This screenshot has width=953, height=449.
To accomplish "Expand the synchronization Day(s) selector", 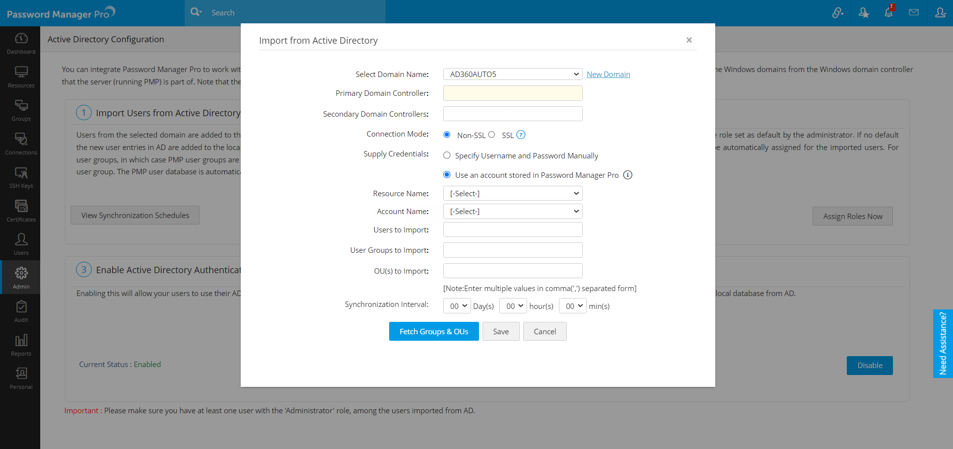I will coord(457,306).
